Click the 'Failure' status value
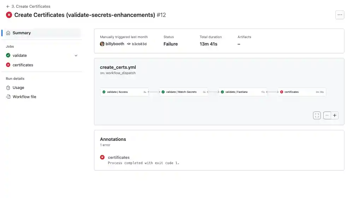The width and height of the screenshot is (348, 198). click(171, 44)
